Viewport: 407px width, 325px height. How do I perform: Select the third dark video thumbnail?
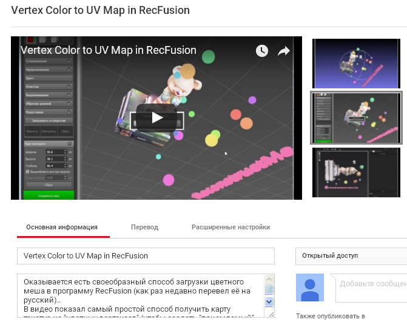pos(356,172)
